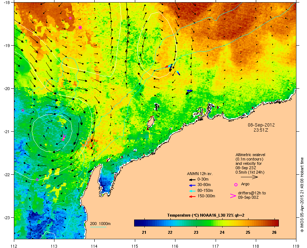Click the cyan 80-150m arrow legend icon
Image resolution: width=307 pixels, height=248 pixels.
[x=193, y=191]
